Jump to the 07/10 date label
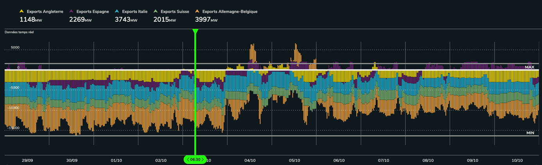The image size is (542, 165). 384,160
